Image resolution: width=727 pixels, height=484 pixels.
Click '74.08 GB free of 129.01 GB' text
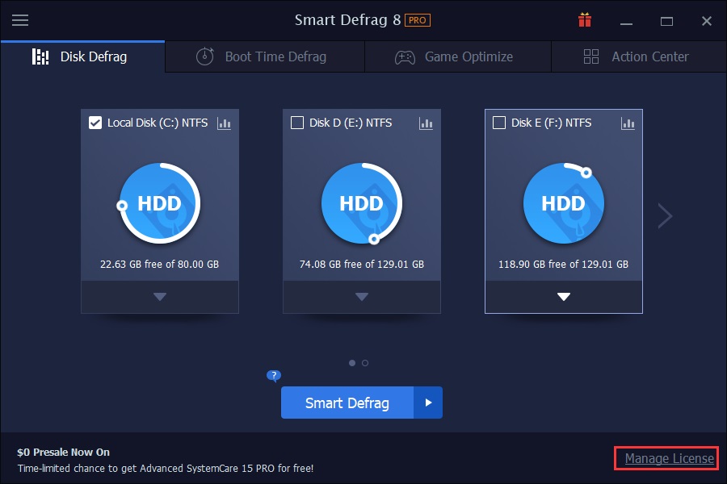click(362, 264)
